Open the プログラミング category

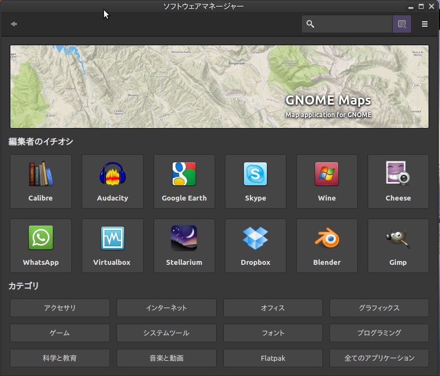[x=379, y=333]
